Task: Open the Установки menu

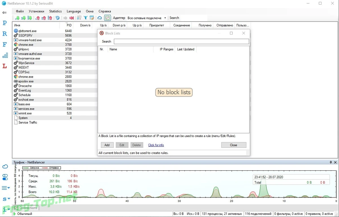Action: (36, 11)
